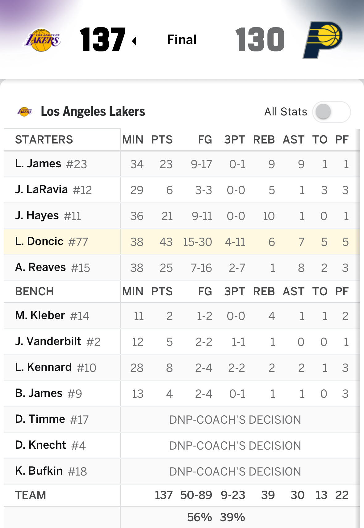Open L. Doncic #77 player page
This screenshot has height=528, width=364.
[x=52, y=242]
